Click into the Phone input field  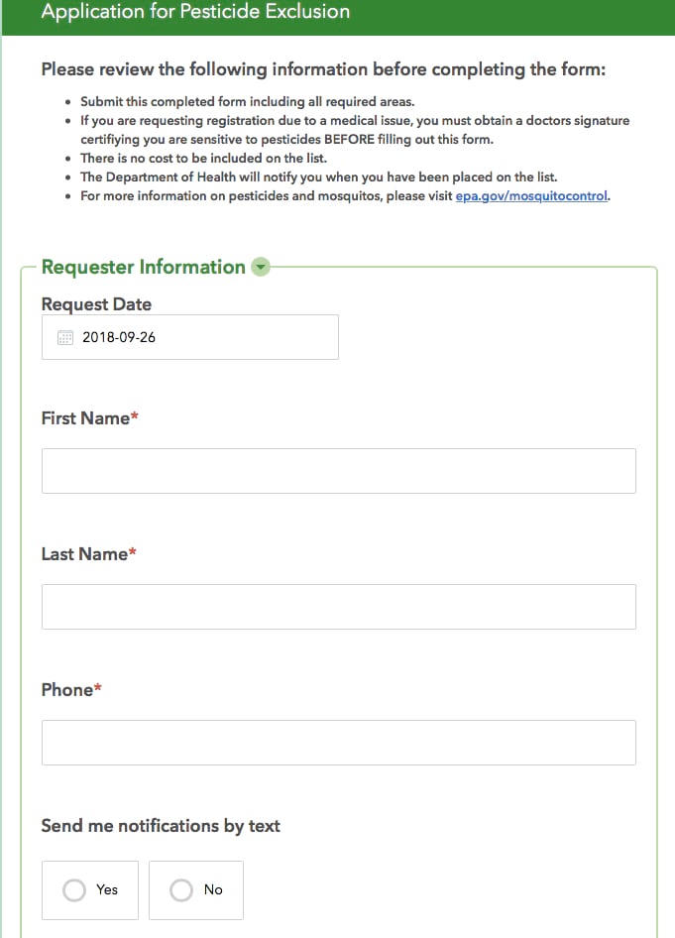[338, 743]
